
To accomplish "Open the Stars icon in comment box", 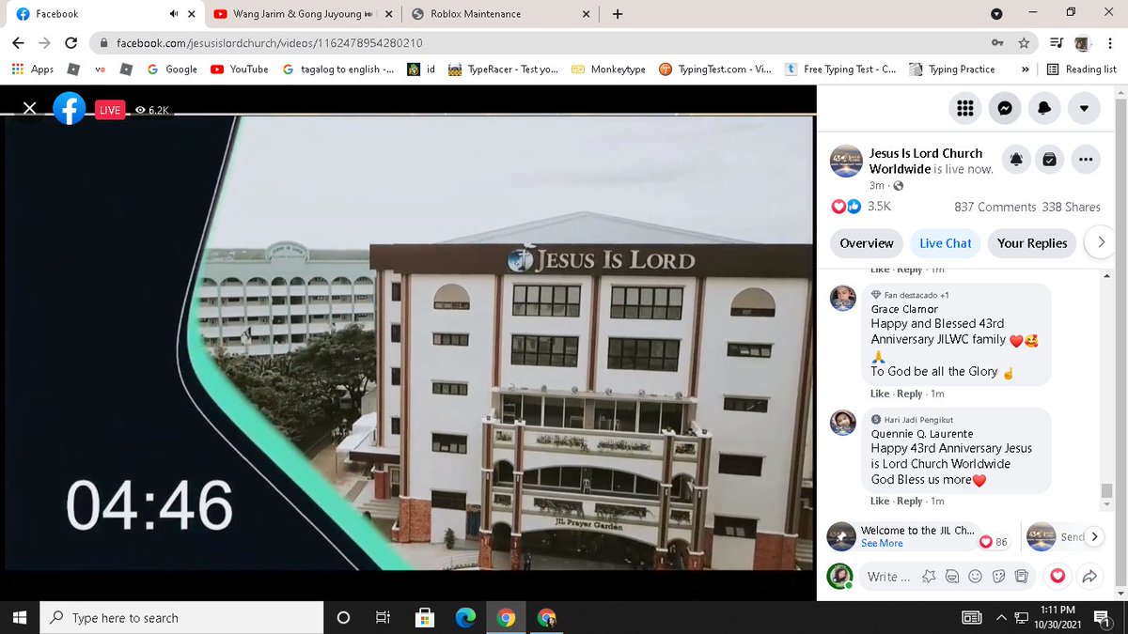I will 929,576.
